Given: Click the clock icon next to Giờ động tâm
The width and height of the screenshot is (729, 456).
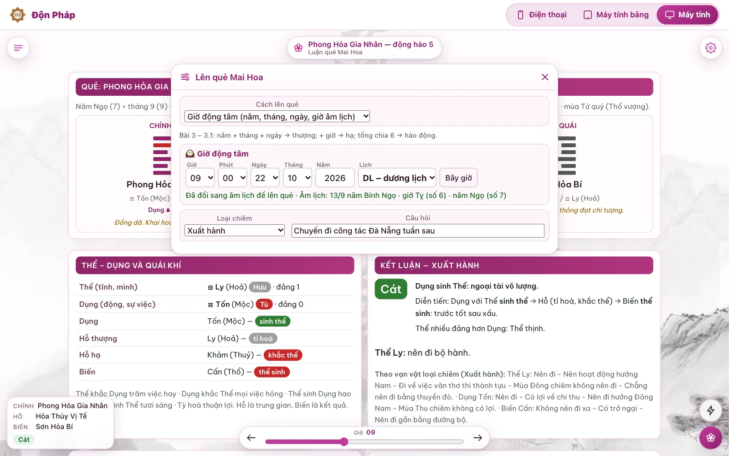Looking at the screenshot, I should (x=190, y=154).
